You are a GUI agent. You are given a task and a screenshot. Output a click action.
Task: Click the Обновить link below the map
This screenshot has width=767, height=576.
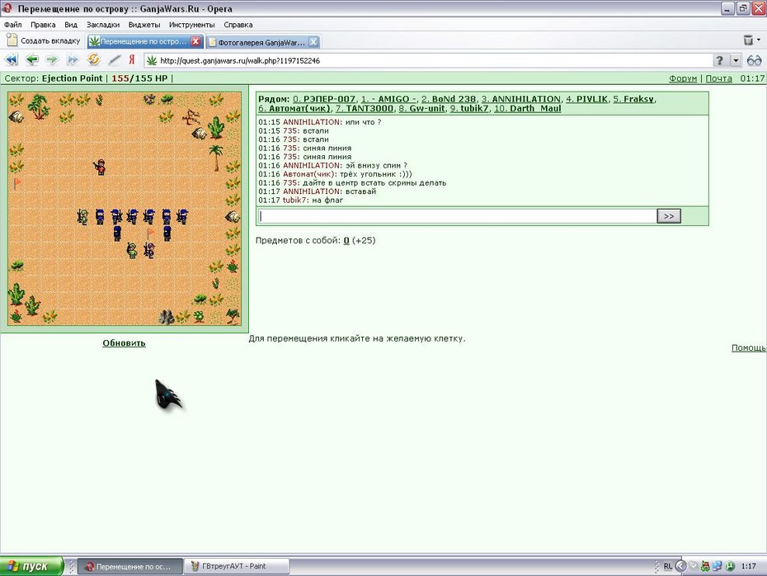(x=124, y=343)
